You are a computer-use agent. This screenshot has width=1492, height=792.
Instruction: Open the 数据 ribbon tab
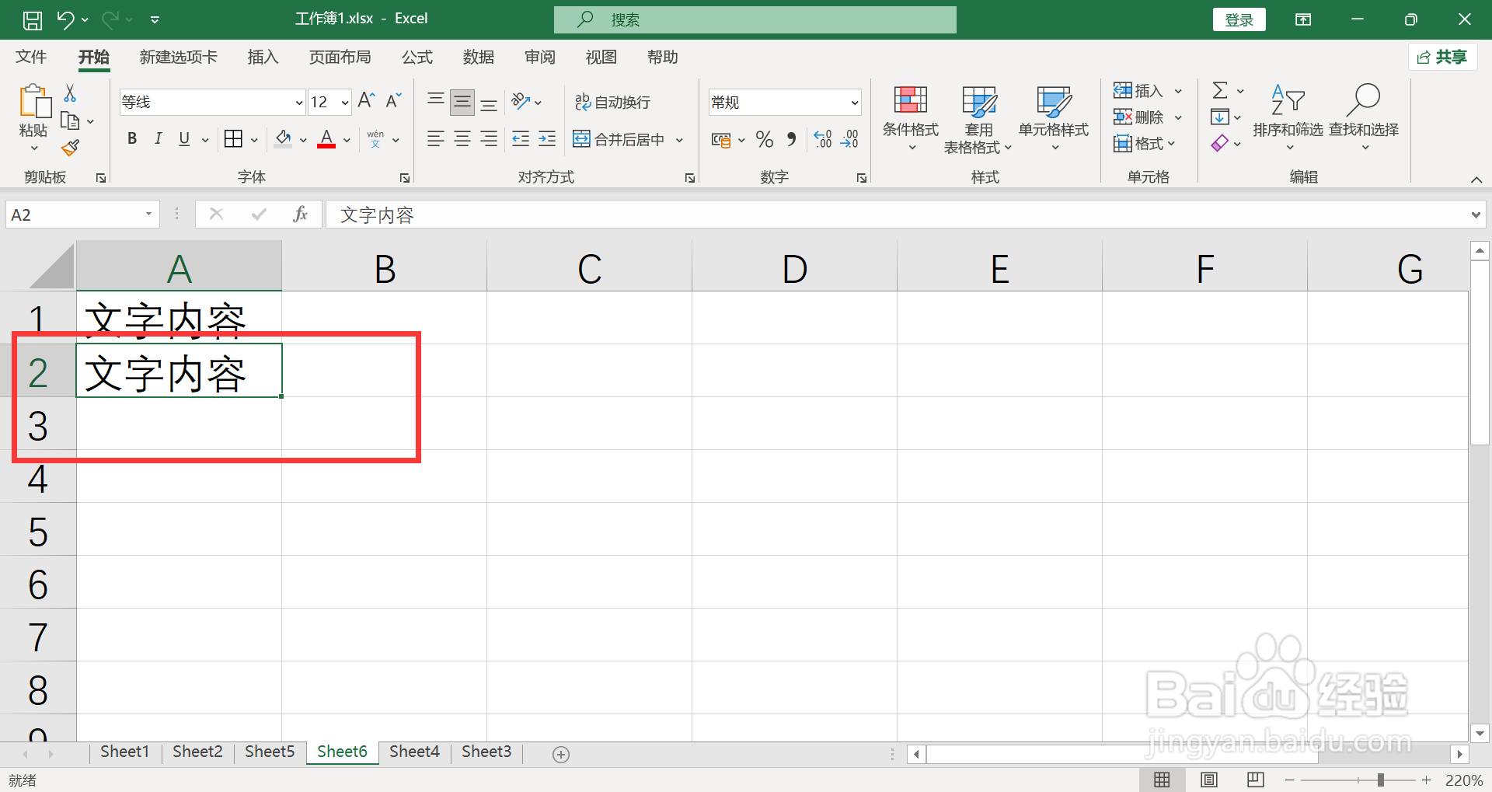478,57
